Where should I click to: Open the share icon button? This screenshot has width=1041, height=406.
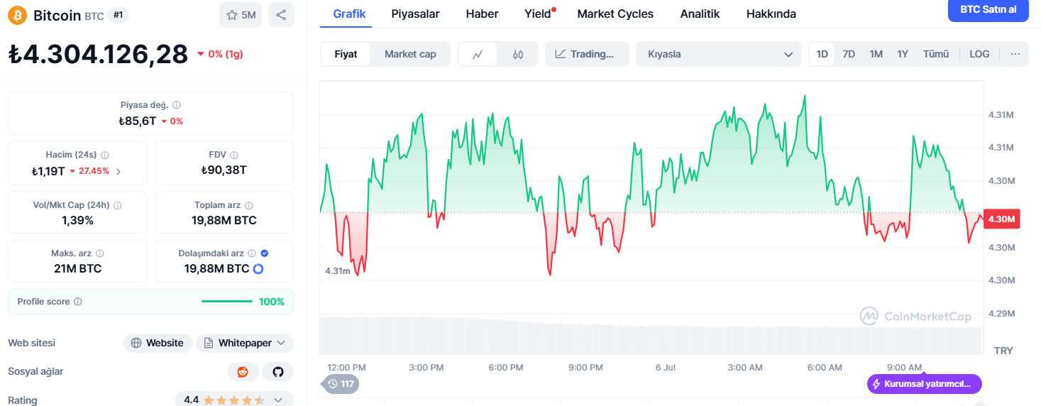(281, 15)
